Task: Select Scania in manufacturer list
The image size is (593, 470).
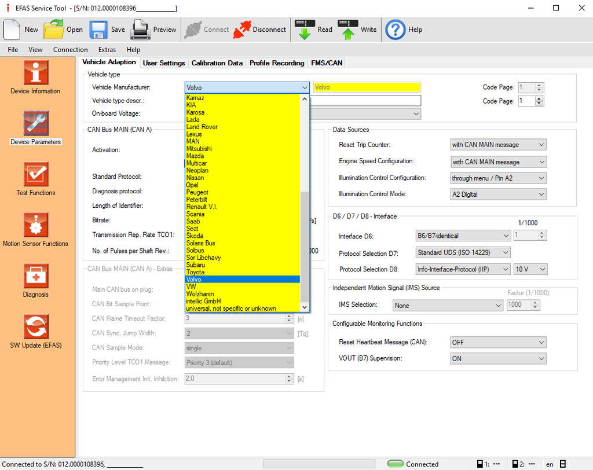Action: pos(243,214)
